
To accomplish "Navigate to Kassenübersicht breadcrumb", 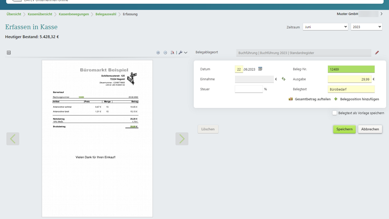I will [40, 14].
